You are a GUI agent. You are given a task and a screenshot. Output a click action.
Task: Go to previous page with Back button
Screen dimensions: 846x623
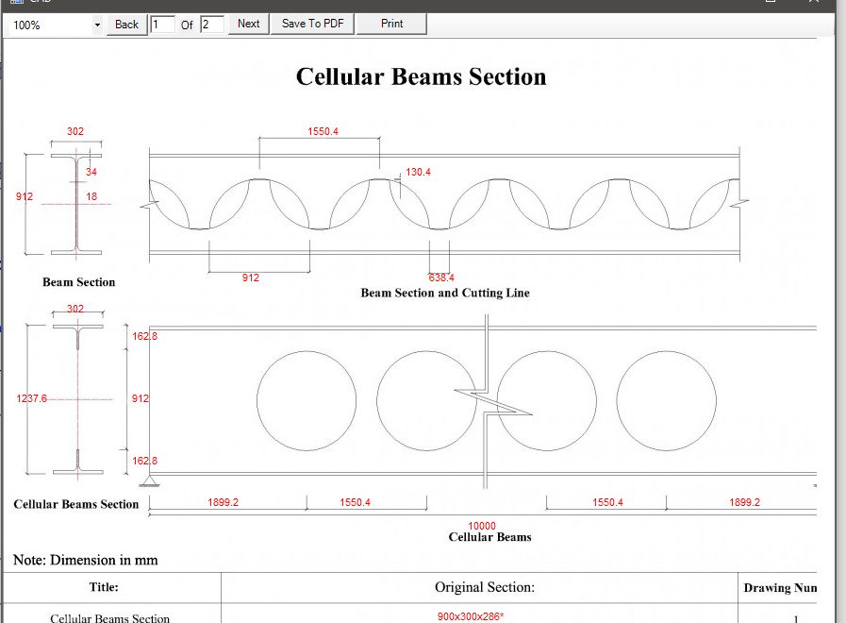pos(126,25)
